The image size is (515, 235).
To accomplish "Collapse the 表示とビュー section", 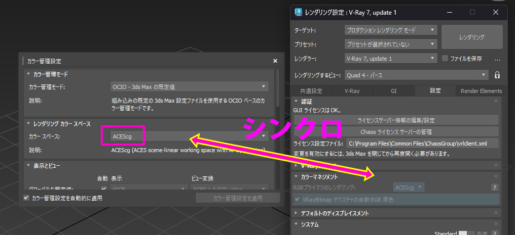I will tap(28, 166).
